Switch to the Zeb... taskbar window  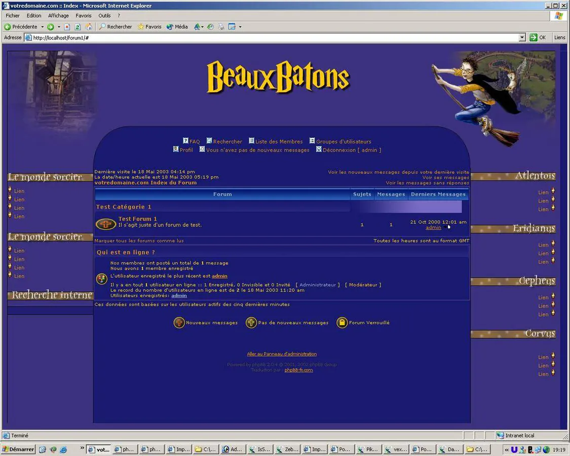coord(287,449)
